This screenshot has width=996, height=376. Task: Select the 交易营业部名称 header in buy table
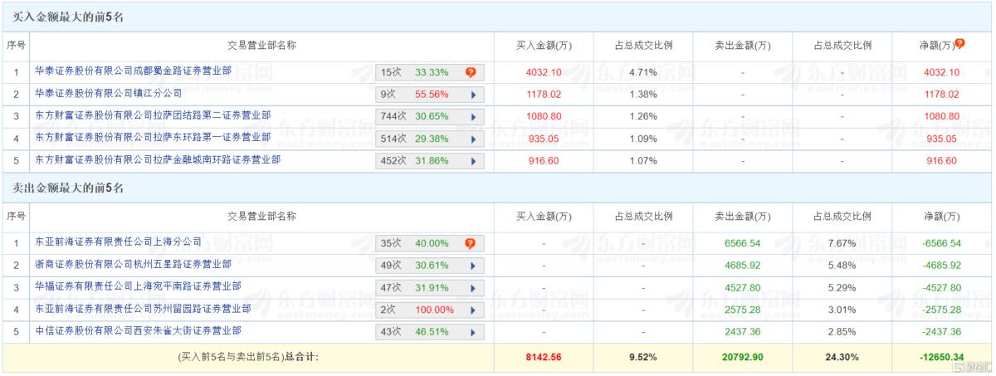tap(262, 45)
